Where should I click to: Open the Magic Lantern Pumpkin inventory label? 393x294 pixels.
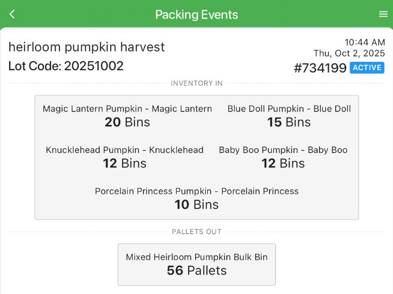pyautogui.click(x=127, y=109)
